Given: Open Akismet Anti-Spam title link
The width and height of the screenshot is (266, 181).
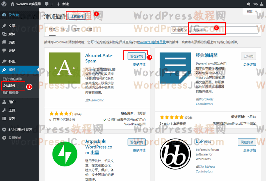Looking at the screenshot, I should pyautogui.click(x=99, y=58).
